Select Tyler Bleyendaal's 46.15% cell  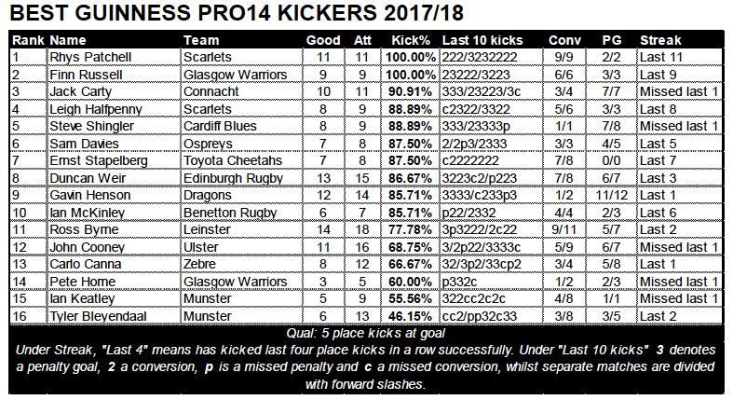(410, 316)
